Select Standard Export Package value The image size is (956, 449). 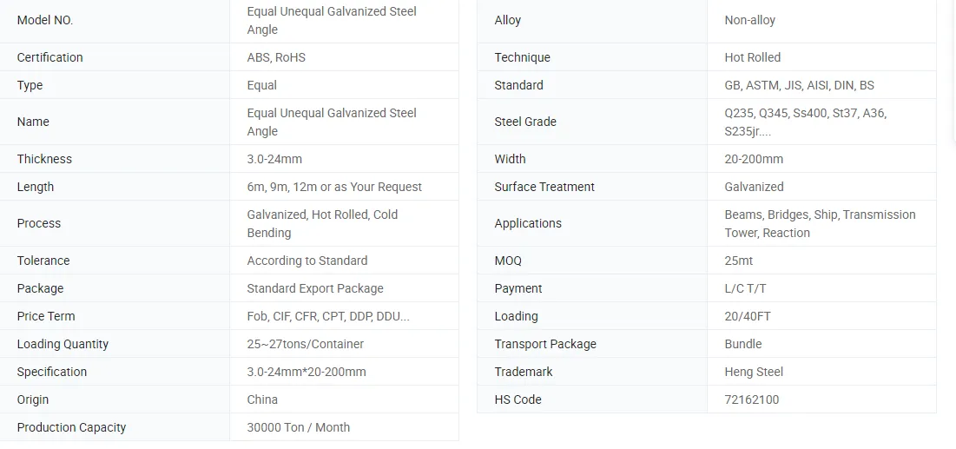point(315,288)
